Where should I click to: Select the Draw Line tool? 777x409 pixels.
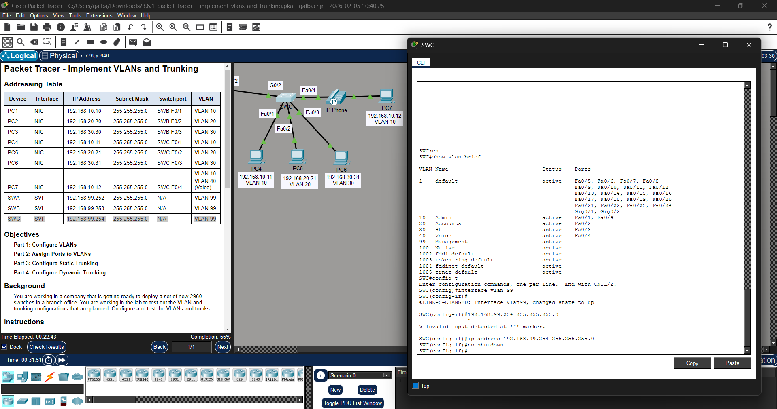click(x=77, y=42)
